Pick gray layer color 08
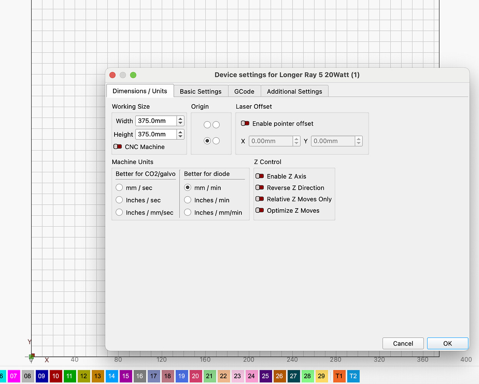The image size is (479, 384). [x=28, y=376]
